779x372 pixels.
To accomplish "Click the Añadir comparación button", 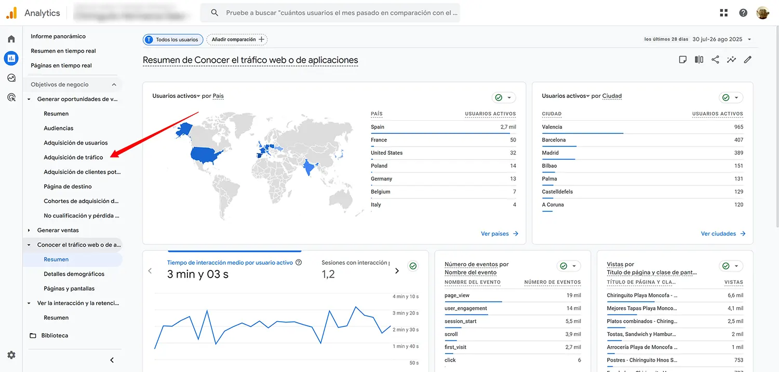I will click(237, 39).
